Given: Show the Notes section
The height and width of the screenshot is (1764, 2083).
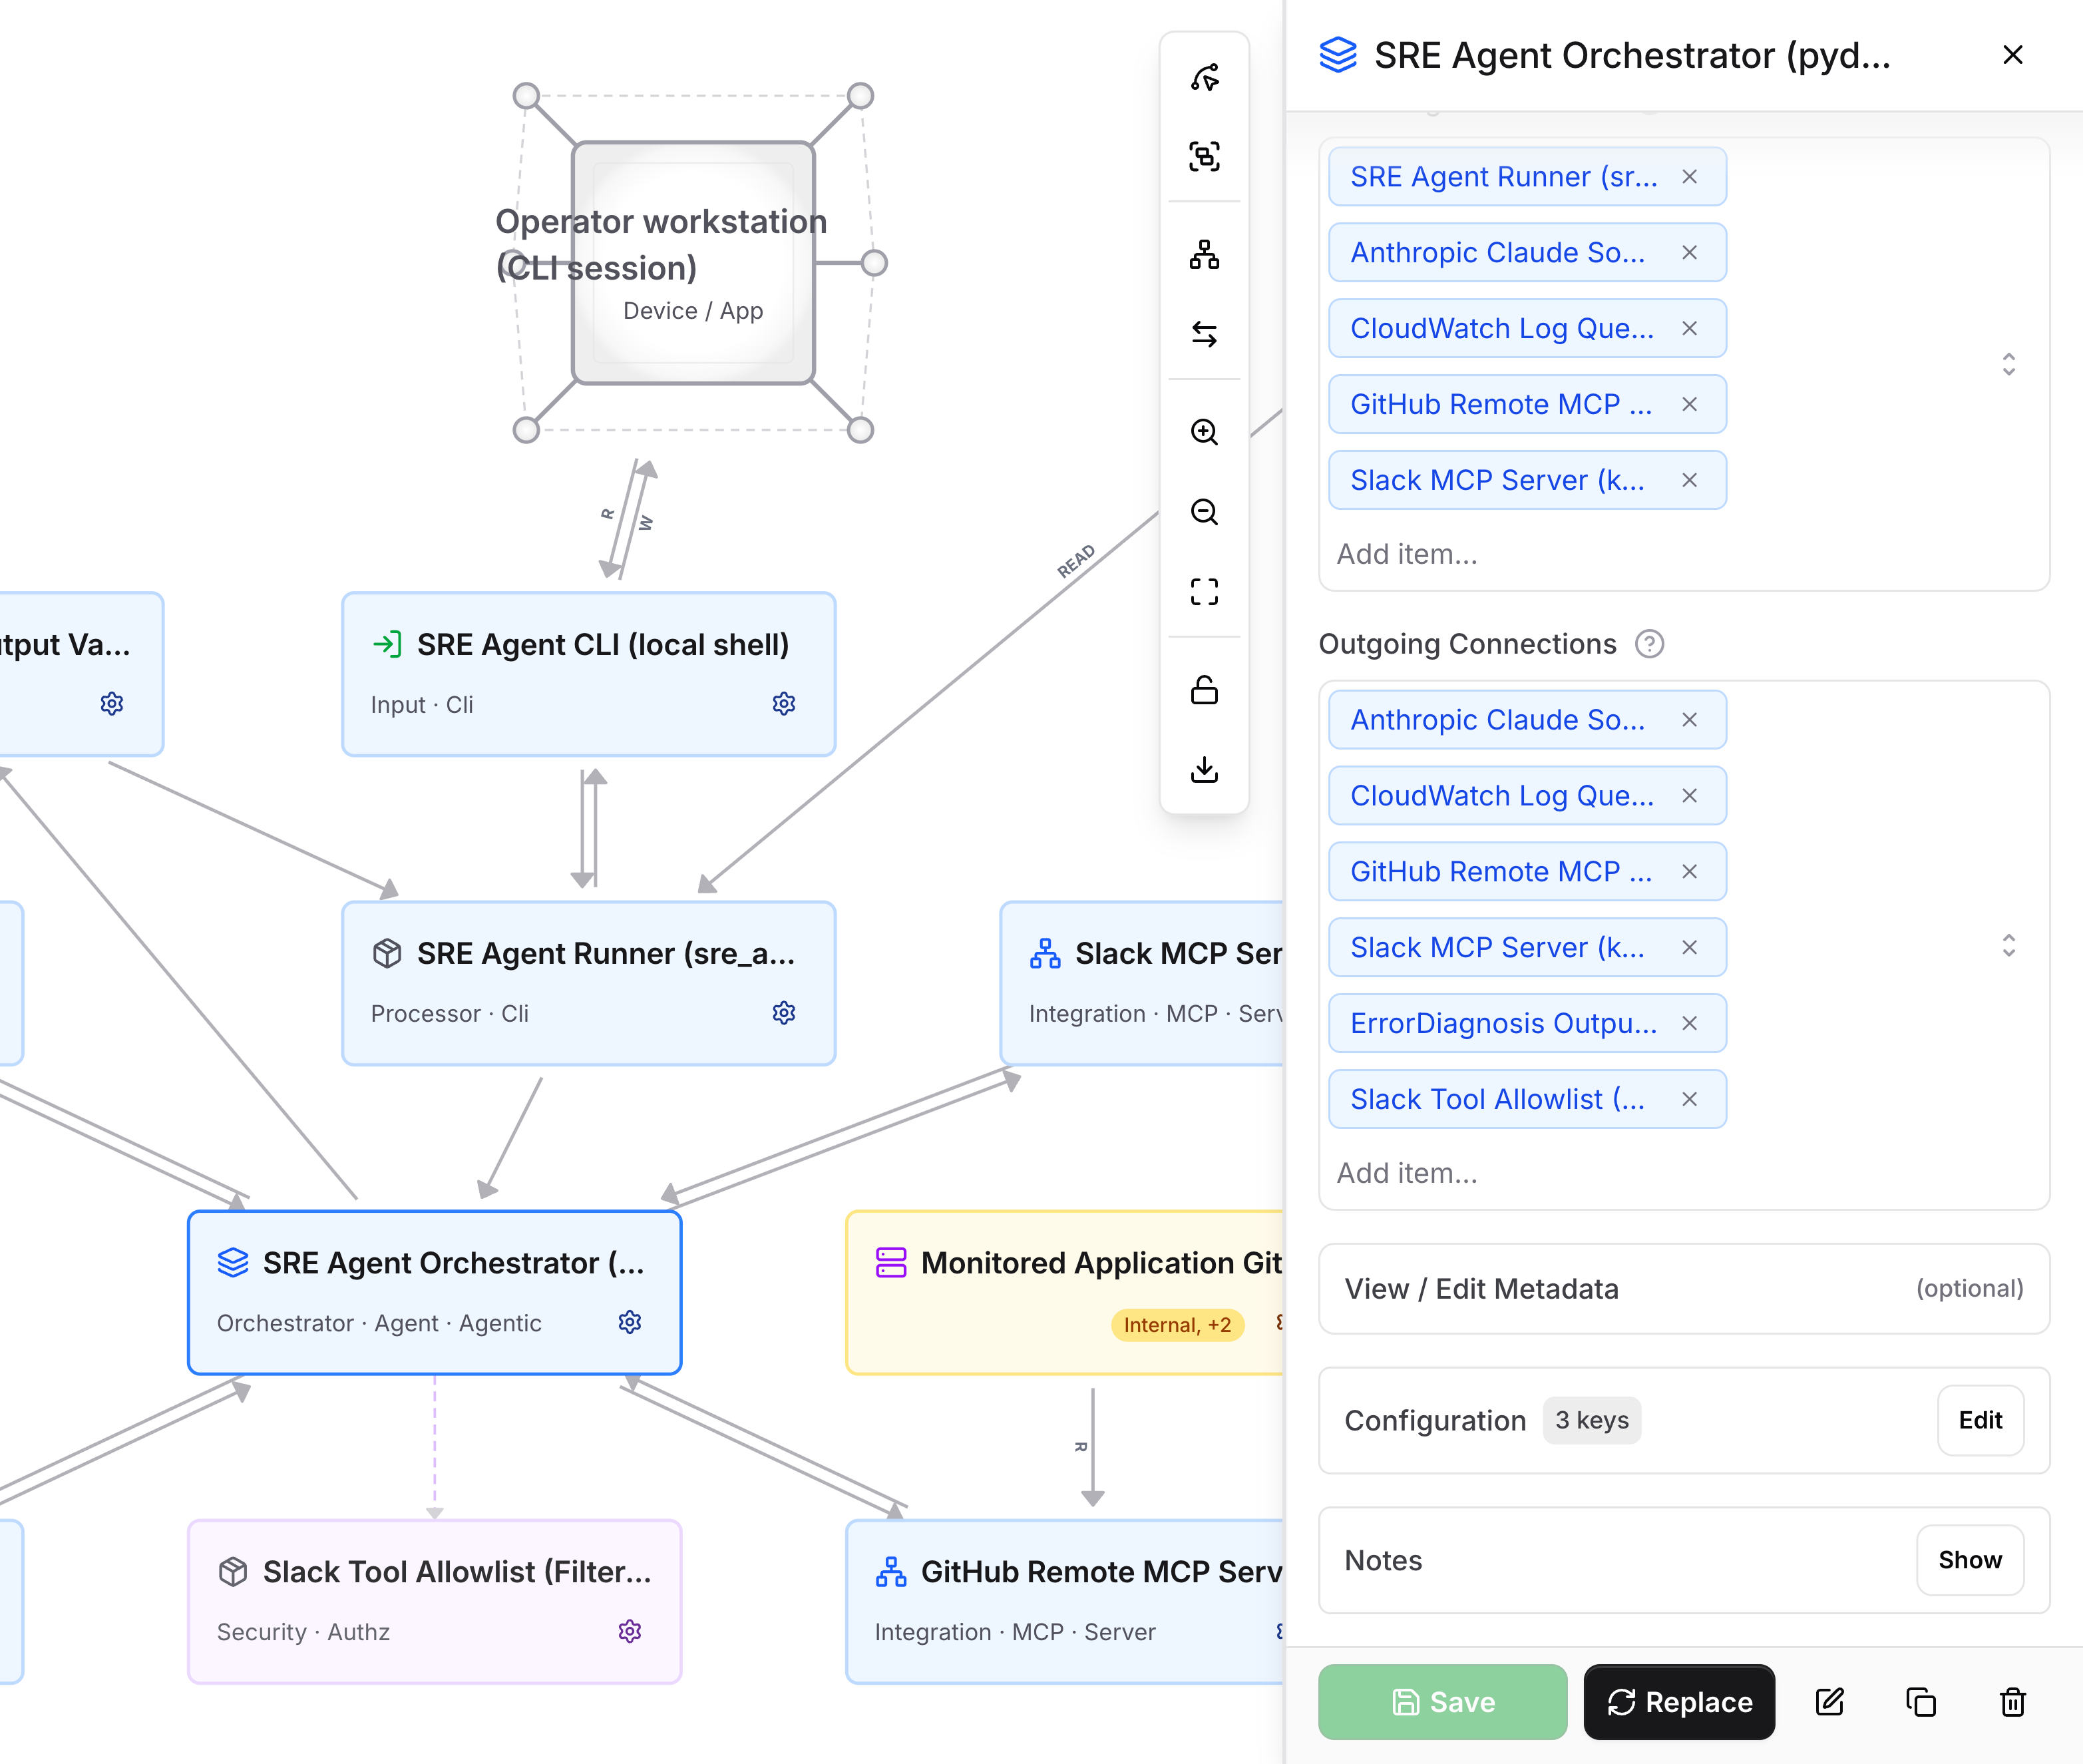Looking at the screenshot, I should pyautogui.click(x=1970, y=1560).
